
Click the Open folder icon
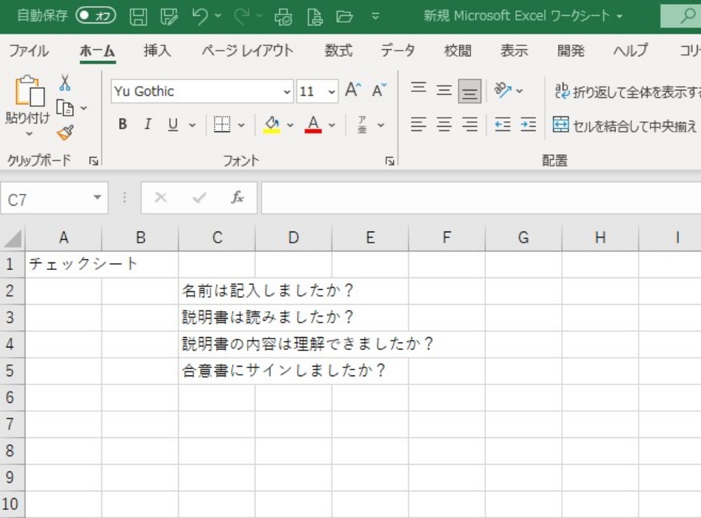345,16
